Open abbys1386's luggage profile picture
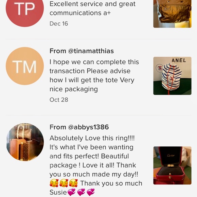This screenshot has height=197, width=197. (25, 142)
